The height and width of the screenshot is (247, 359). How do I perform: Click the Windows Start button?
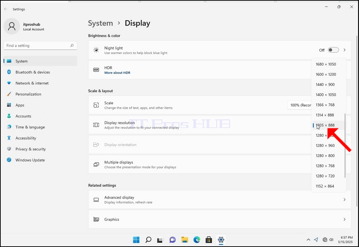(x=136, y=240)
